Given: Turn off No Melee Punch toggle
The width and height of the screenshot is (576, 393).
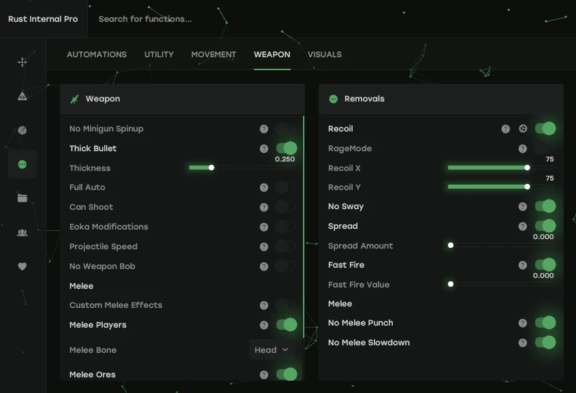Looking at the screenshot, I should pos(545,322).
